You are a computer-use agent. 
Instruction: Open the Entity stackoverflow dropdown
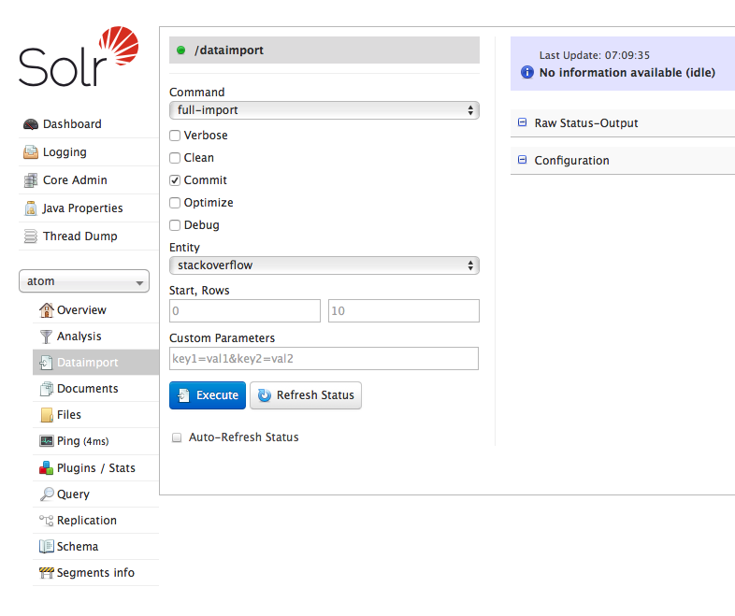(x=324, y=265)
